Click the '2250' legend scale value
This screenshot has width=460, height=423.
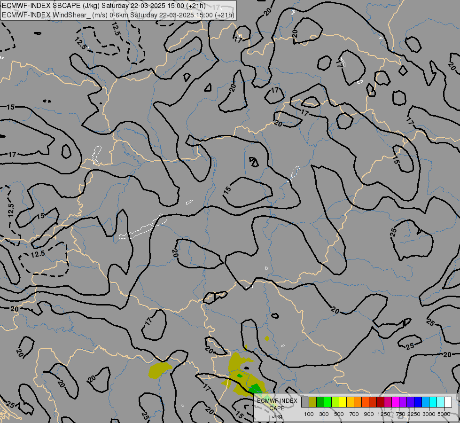point(414,414)
